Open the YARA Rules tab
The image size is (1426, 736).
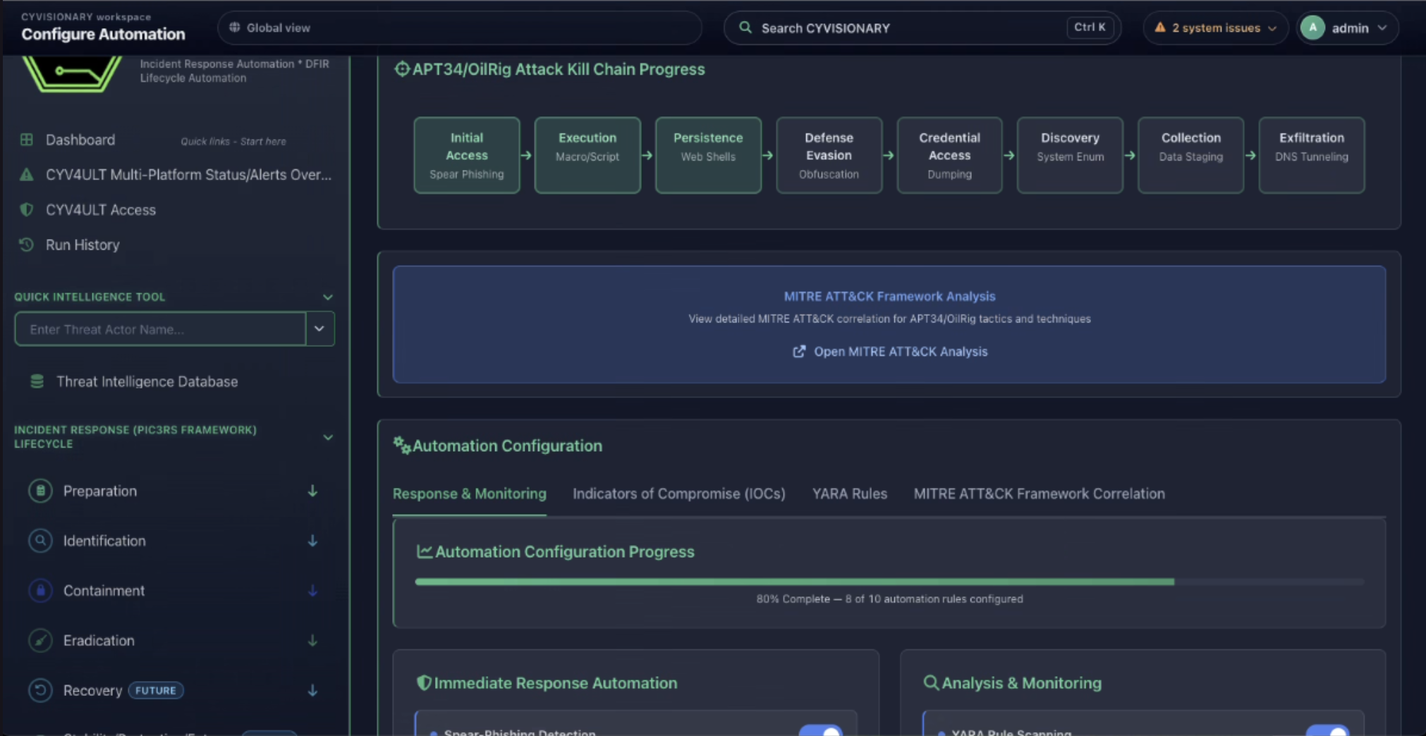click(x=850, y=493)
